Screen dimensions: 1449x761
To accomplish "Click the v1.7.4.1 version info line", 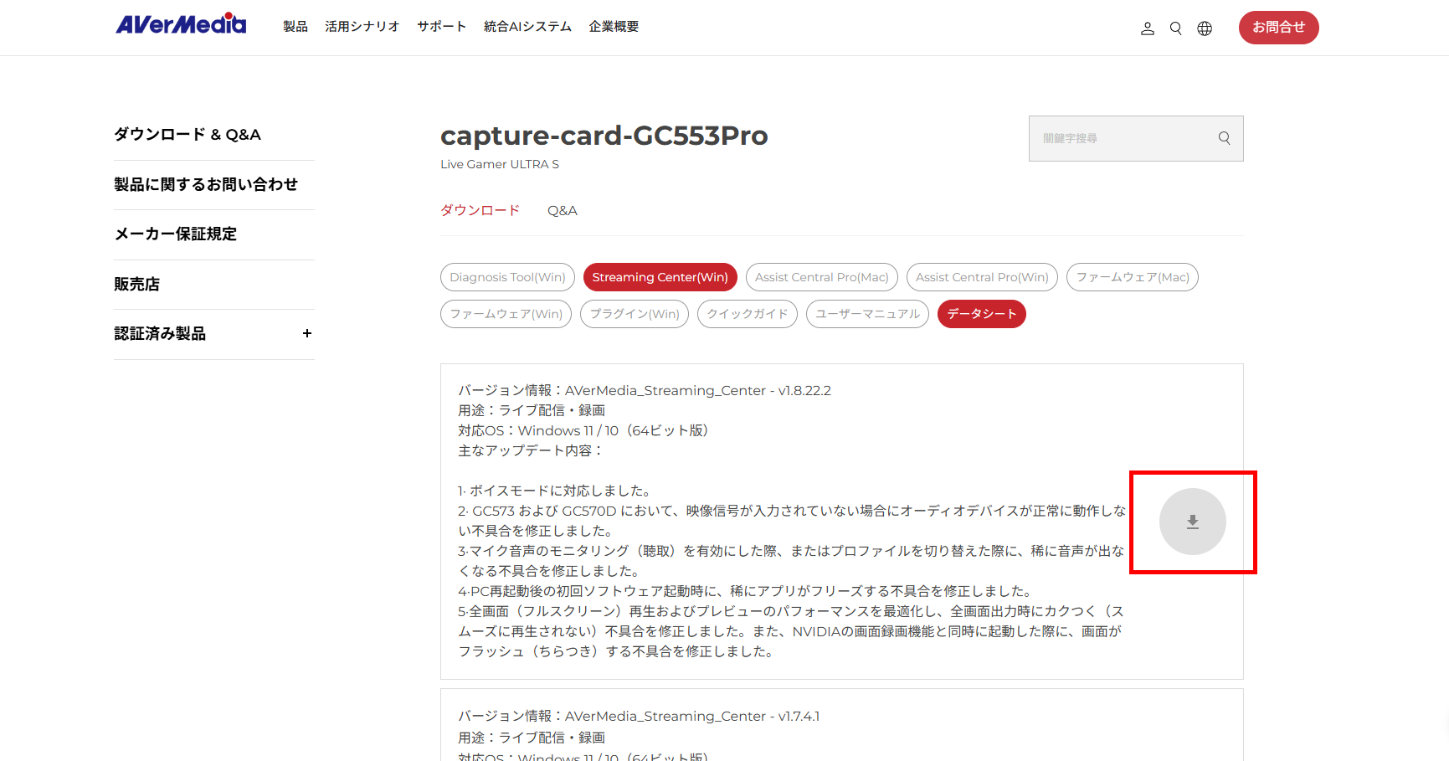I will click(x=639, y=716).
